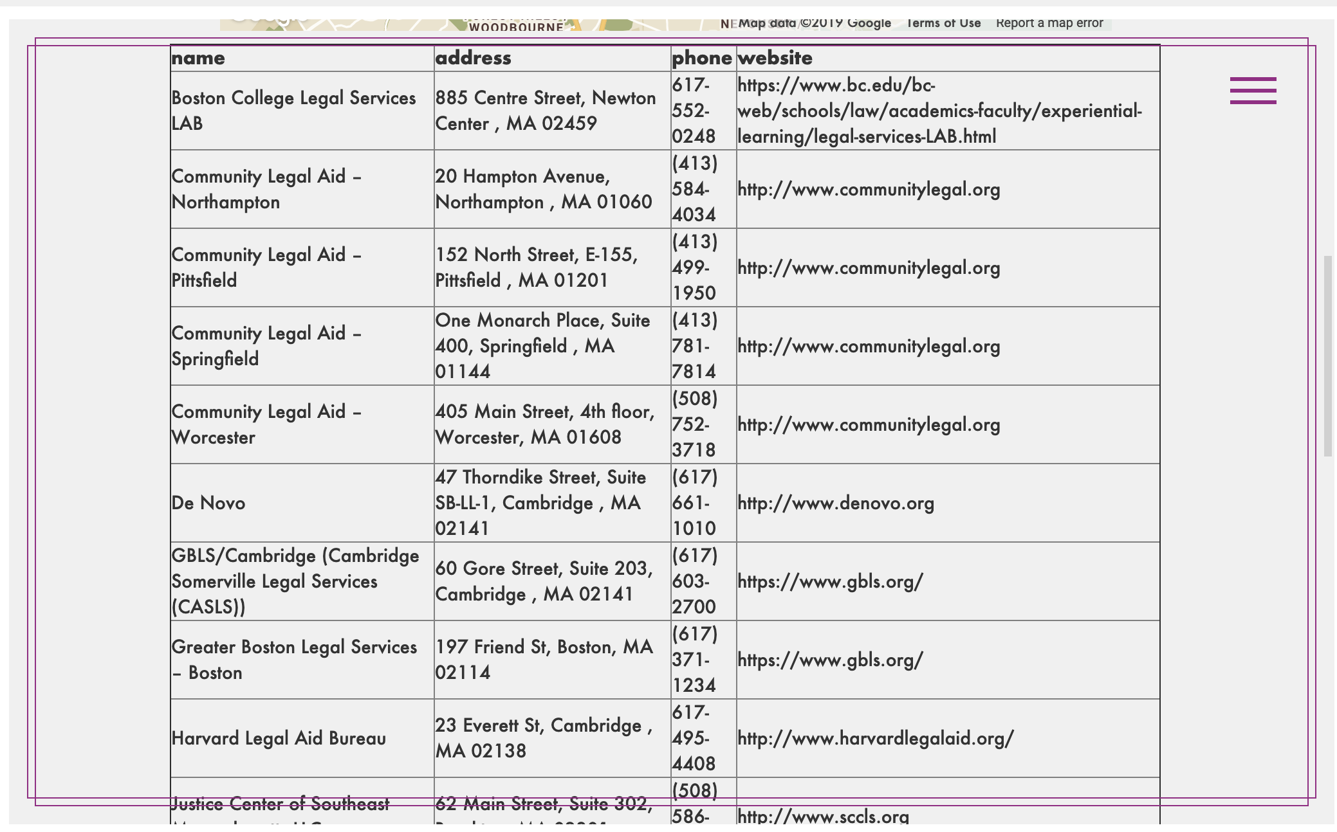Click the 'phone' column header
This screenshot has height=832, width=1337.
tap(701, 59)
